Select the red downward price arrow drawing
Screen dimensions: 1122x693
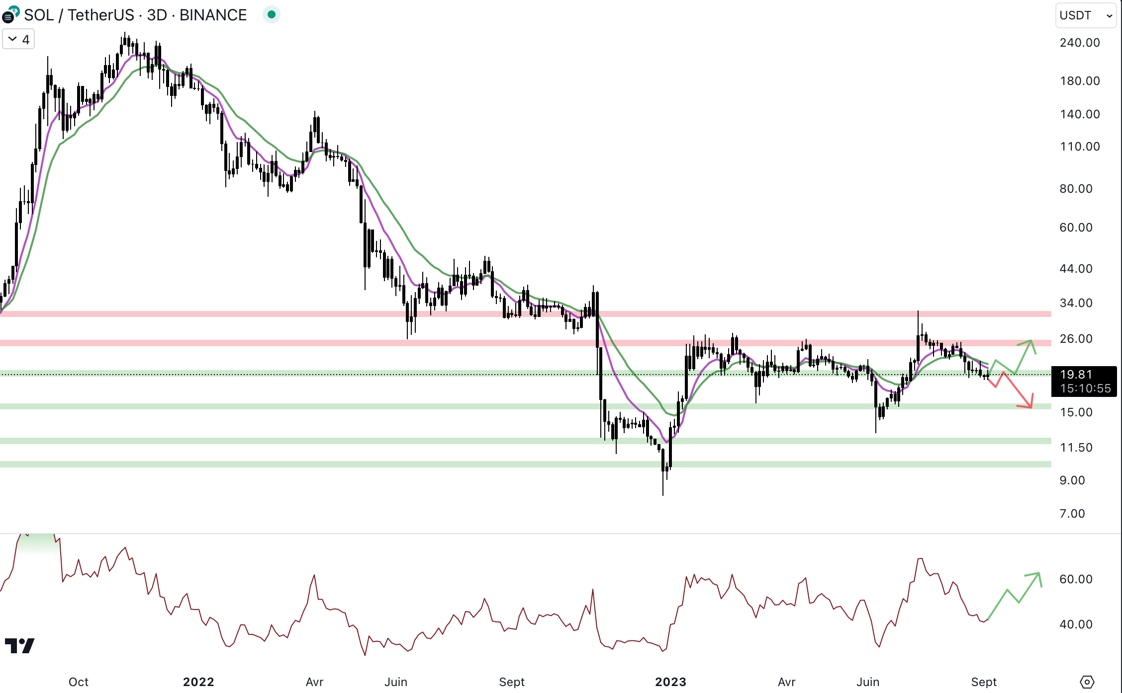(1017, 389)
